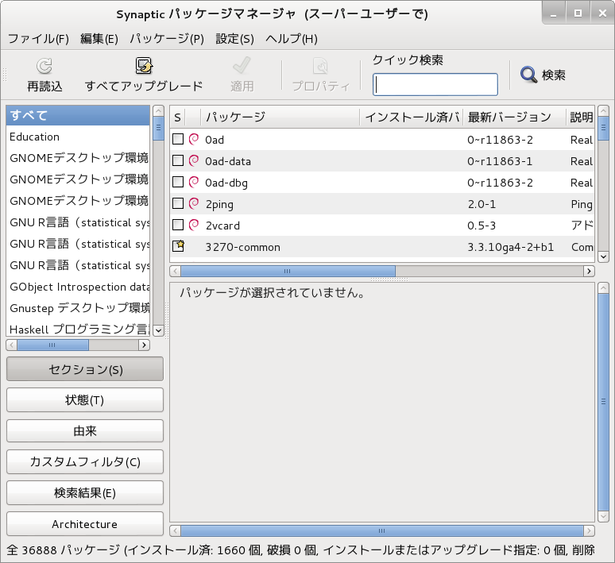Click the starred status icon for 3270-common
This screenshot has width=615, height=563.
click(x=179, y=246)
